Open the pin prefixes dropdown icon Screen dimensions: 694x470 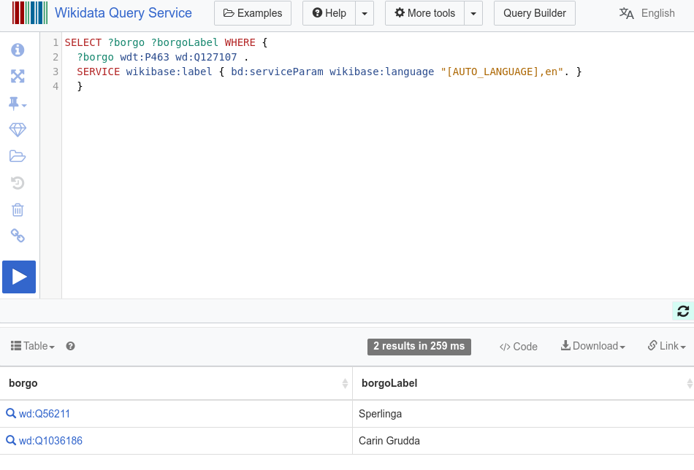coord(18,104)
